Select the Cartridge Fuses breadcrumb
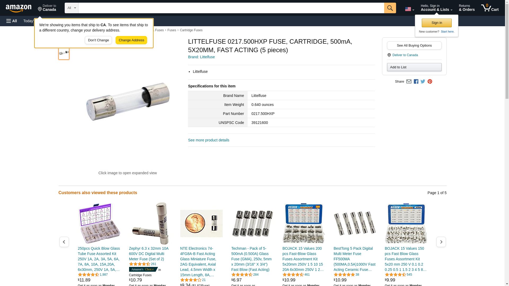The height and width of the screenshot is (286, 509). 191,30
